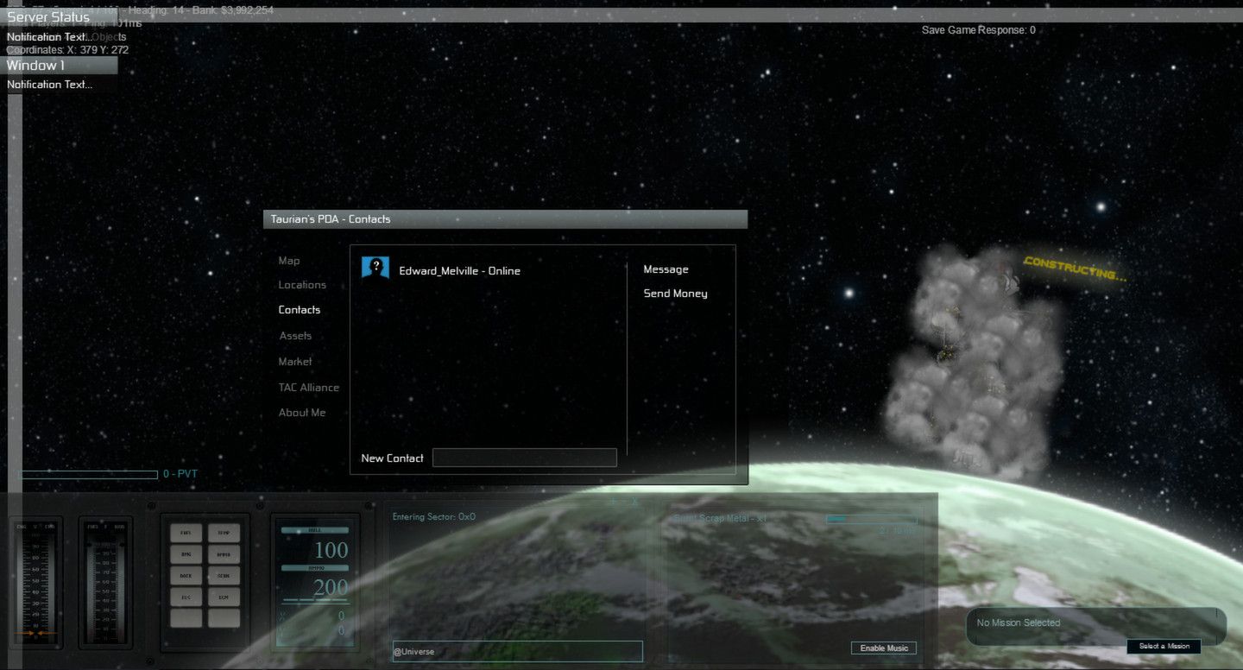The image size is (1243, 670).
Task: Click the yellow CONSTRUCTING label
Action: click(x=1076, y=269)
